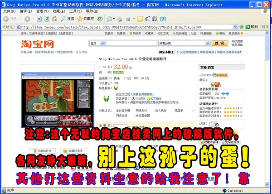The height and width of the screenshot is (194, 272).
Task: Click the page vertical scrollbar down arrow
Action: (x=267, y=184)
